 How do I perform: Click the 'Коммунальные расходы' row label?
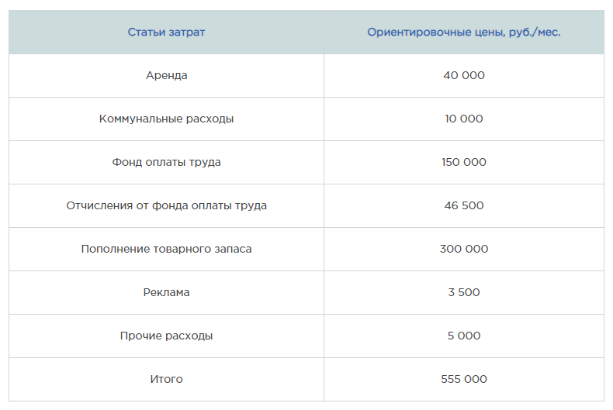(166, 119)
